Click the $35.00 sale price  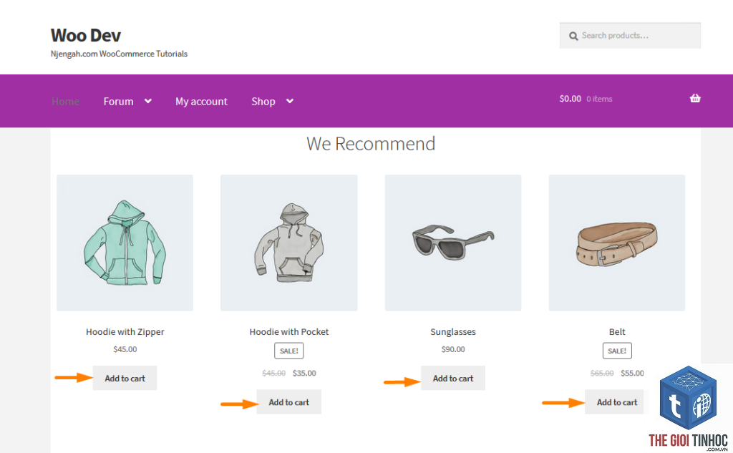pos(304,373)
